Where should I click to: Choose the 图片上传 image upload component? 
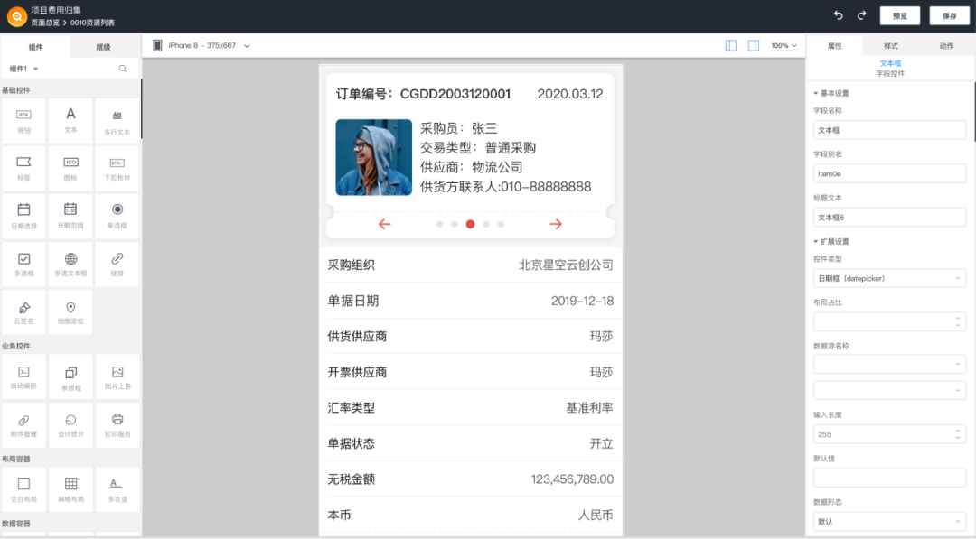(117, 376)
